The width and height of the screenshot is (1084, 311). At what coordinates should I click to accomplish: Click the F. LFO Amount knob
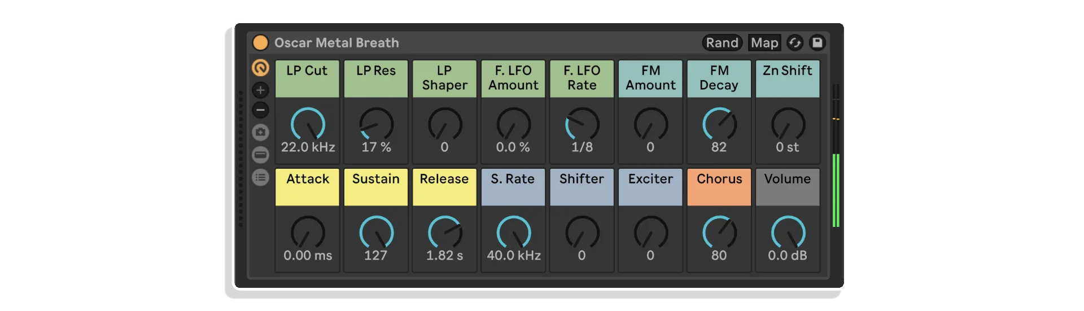point(513,124)
